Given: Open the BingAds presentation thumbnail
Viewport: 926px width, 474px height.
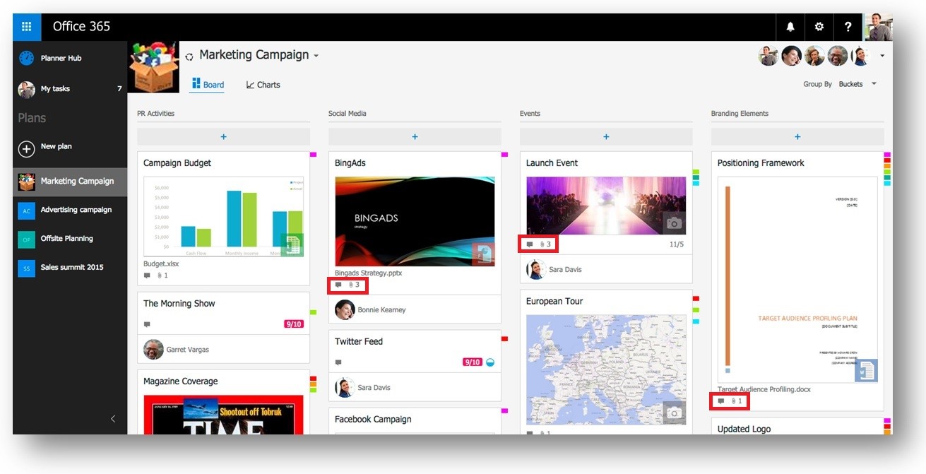Looking at the screenshot, I should point(415,221).
